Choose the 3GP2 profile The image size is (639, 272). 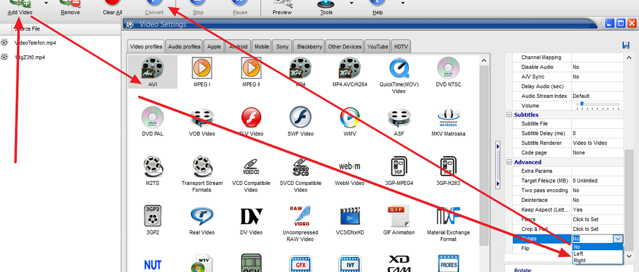153,220
